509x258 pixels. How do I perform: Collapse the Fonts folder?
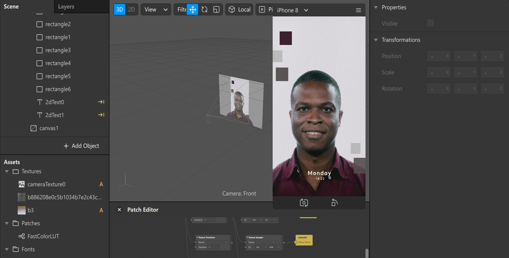click(7, 249)
